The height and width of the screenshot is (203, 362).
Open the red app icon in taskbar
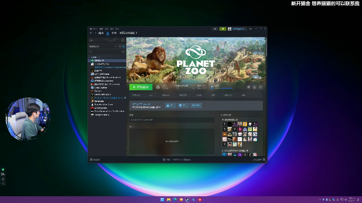point(200,199)
